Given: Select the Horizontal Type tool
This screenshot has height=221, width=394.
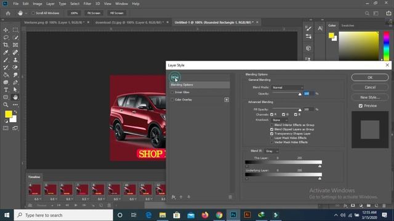Looking at the screenshot, I should click(6, 90).
